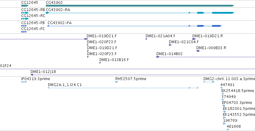The image size is (255, 131).
Task: Click the DME1-021A04.F arrow glyph
Action: pos(146,39)
